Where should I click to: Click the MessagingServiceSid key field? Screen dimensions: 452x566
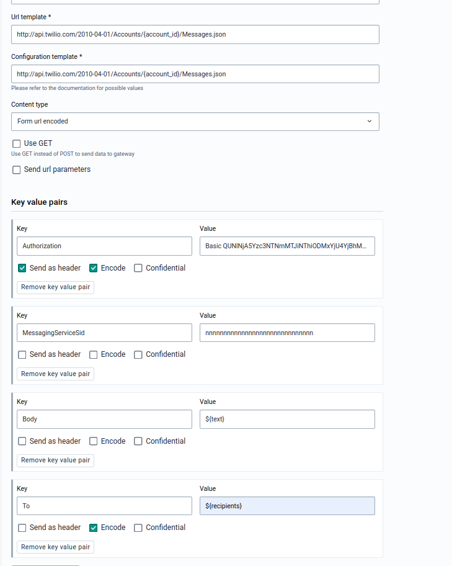[104, 333]
